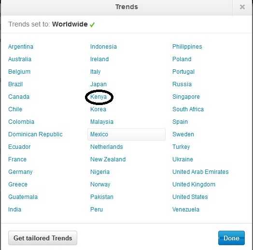This screenshot has height=250, width=253.
Task: Pick United Kingdom from the list
Action: point(194,184)
